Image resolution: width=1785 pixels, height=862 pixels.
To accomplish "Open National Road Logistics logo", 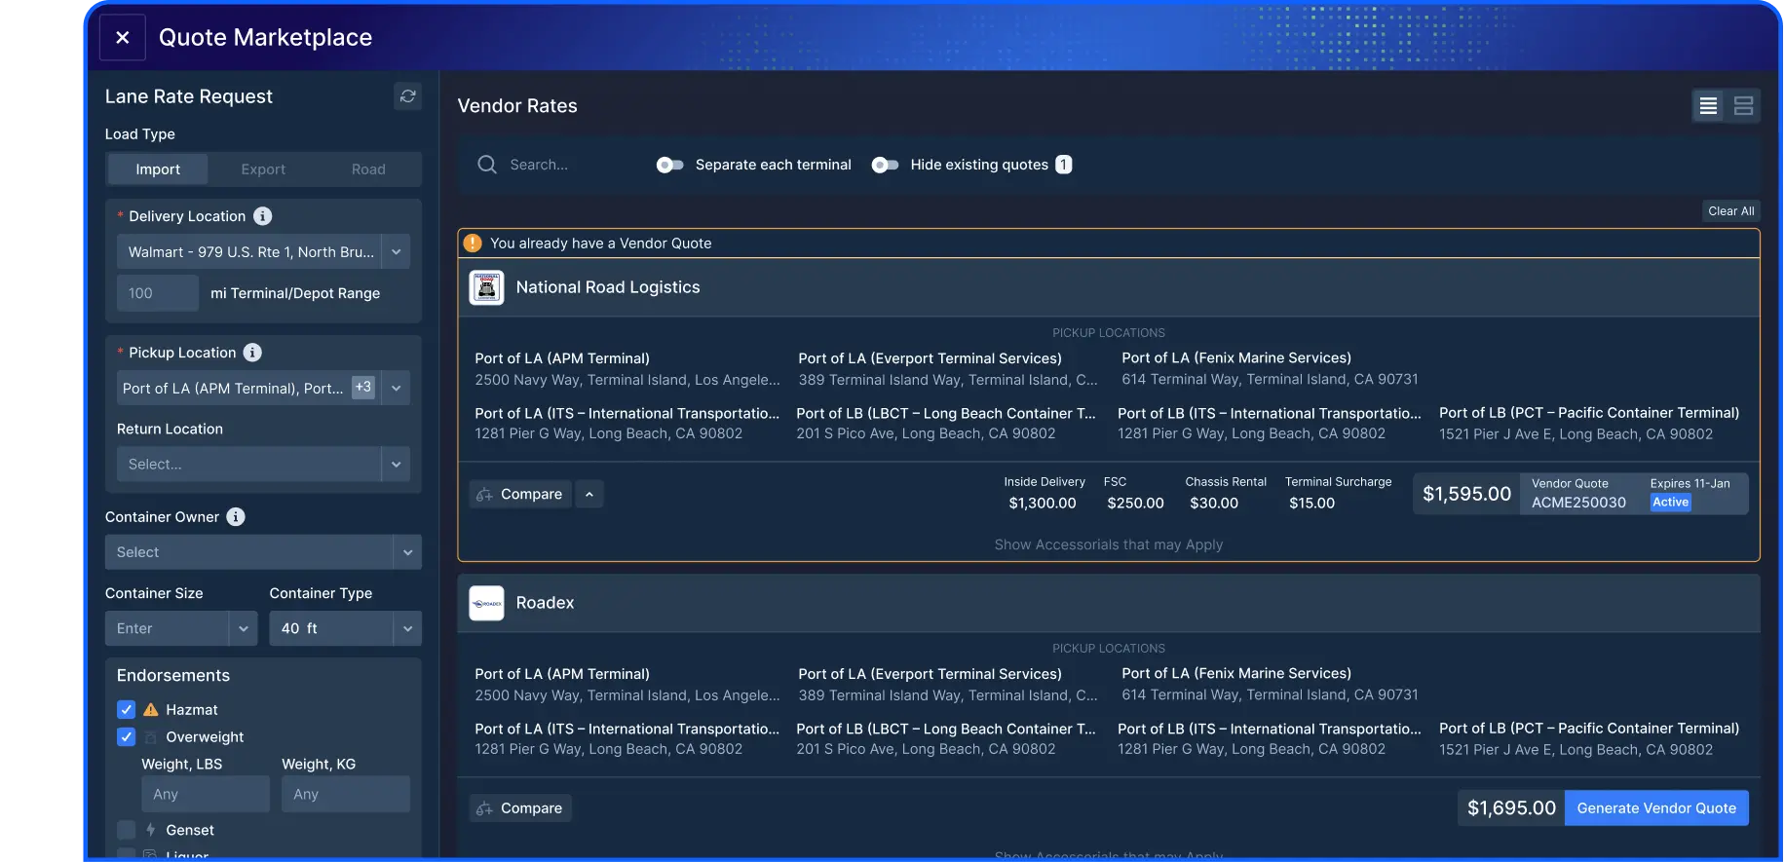I will coord(486,287).
